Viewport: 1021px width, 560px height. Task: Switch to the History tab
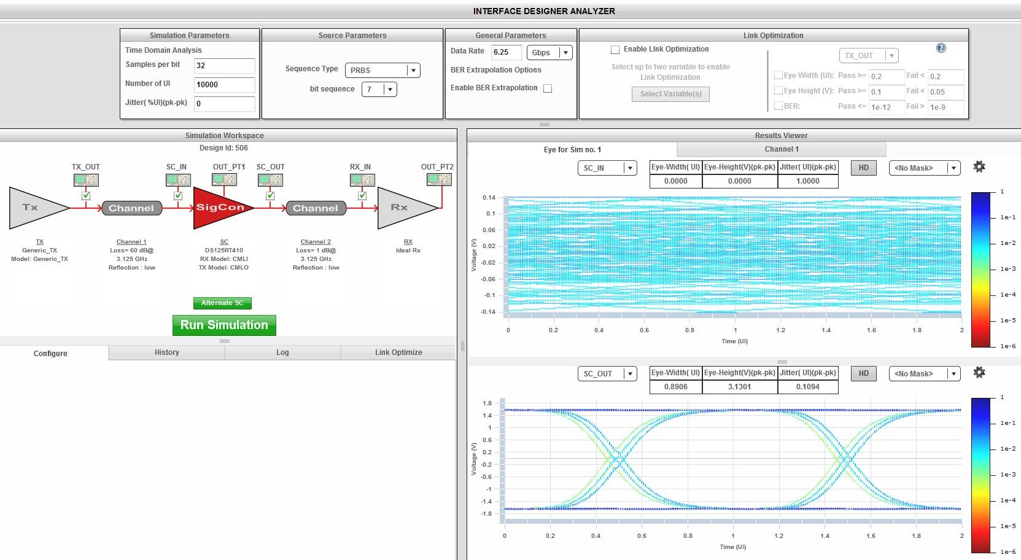point(166,352)
